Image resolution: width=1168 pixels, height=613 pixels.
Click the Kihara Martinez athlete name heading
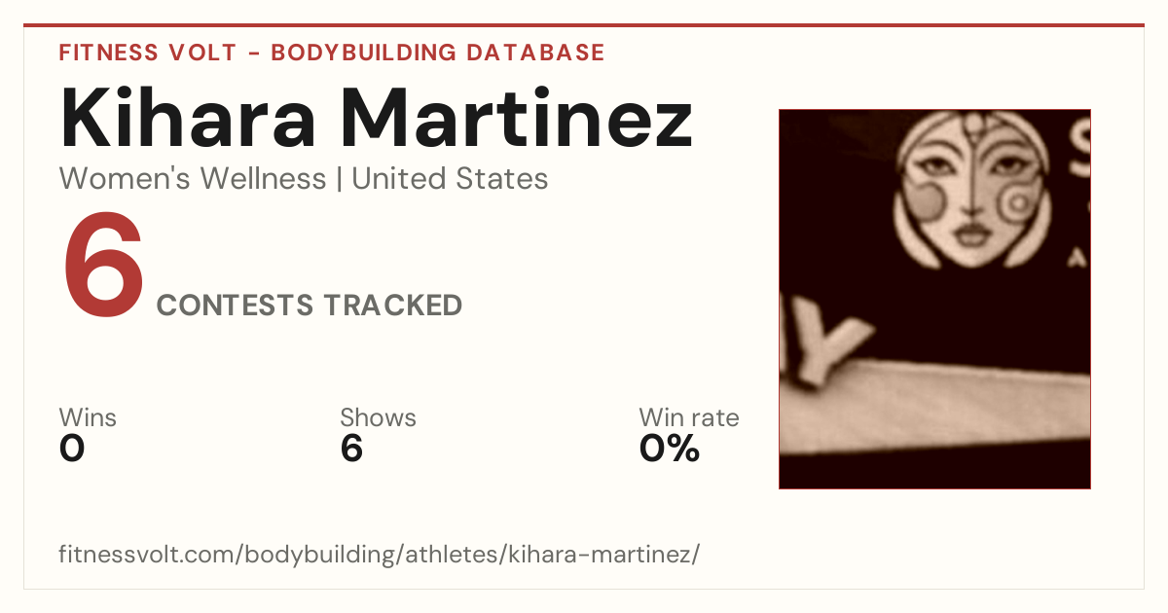pyautogui.click(x=377, y=117)
